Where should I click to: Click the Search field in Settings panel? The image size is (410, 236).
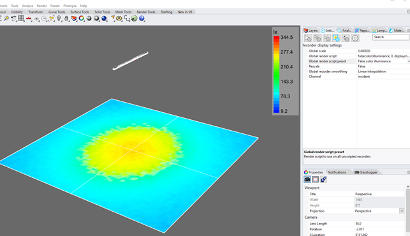(391, 37)
